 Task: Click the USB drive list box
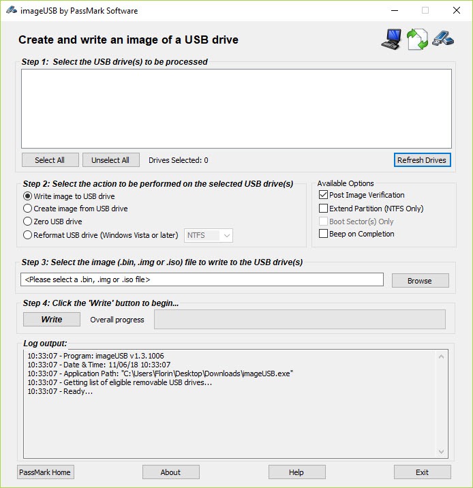click(x=236, y=108)
